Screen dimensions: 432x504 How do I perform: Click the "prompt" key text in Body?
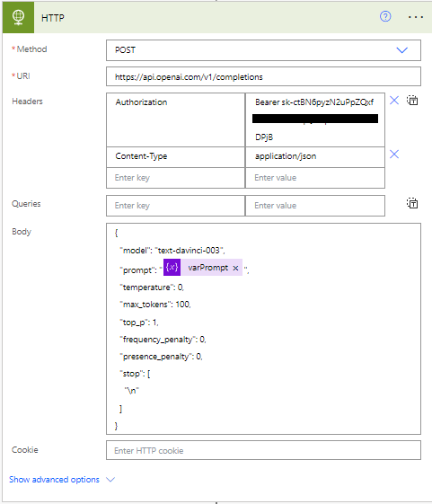coord(138,270)
